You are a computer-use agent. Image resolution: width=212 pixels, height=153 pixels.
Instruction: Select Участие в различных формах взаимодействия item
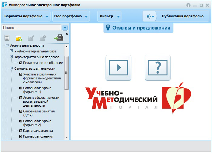[42, 78]
